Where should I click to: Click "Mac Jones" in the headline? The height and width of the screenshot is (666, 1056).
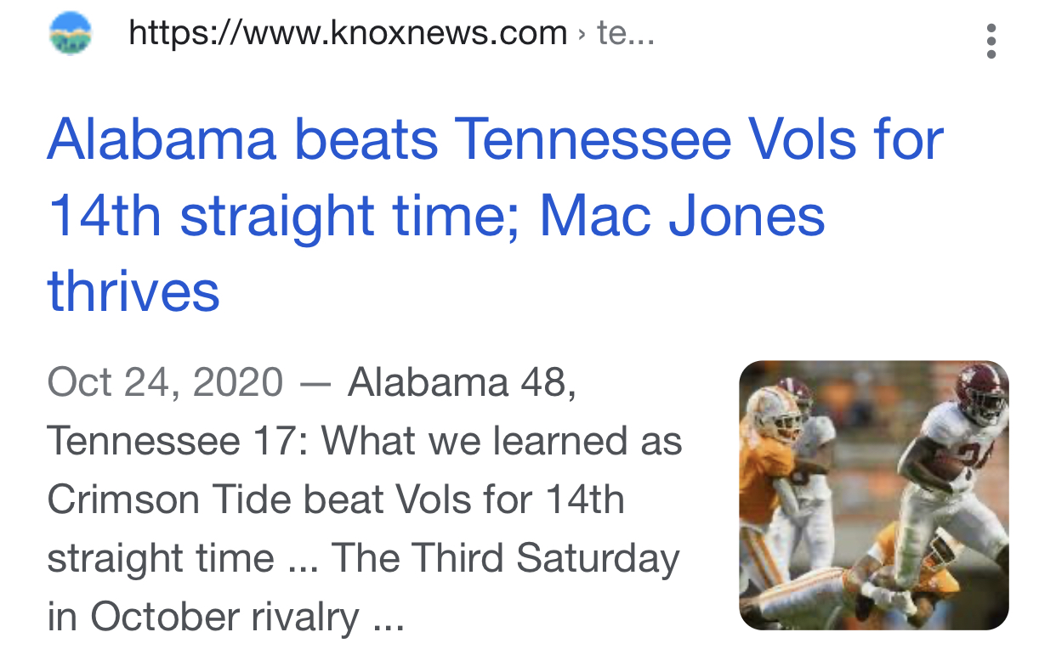coord(682,216)
